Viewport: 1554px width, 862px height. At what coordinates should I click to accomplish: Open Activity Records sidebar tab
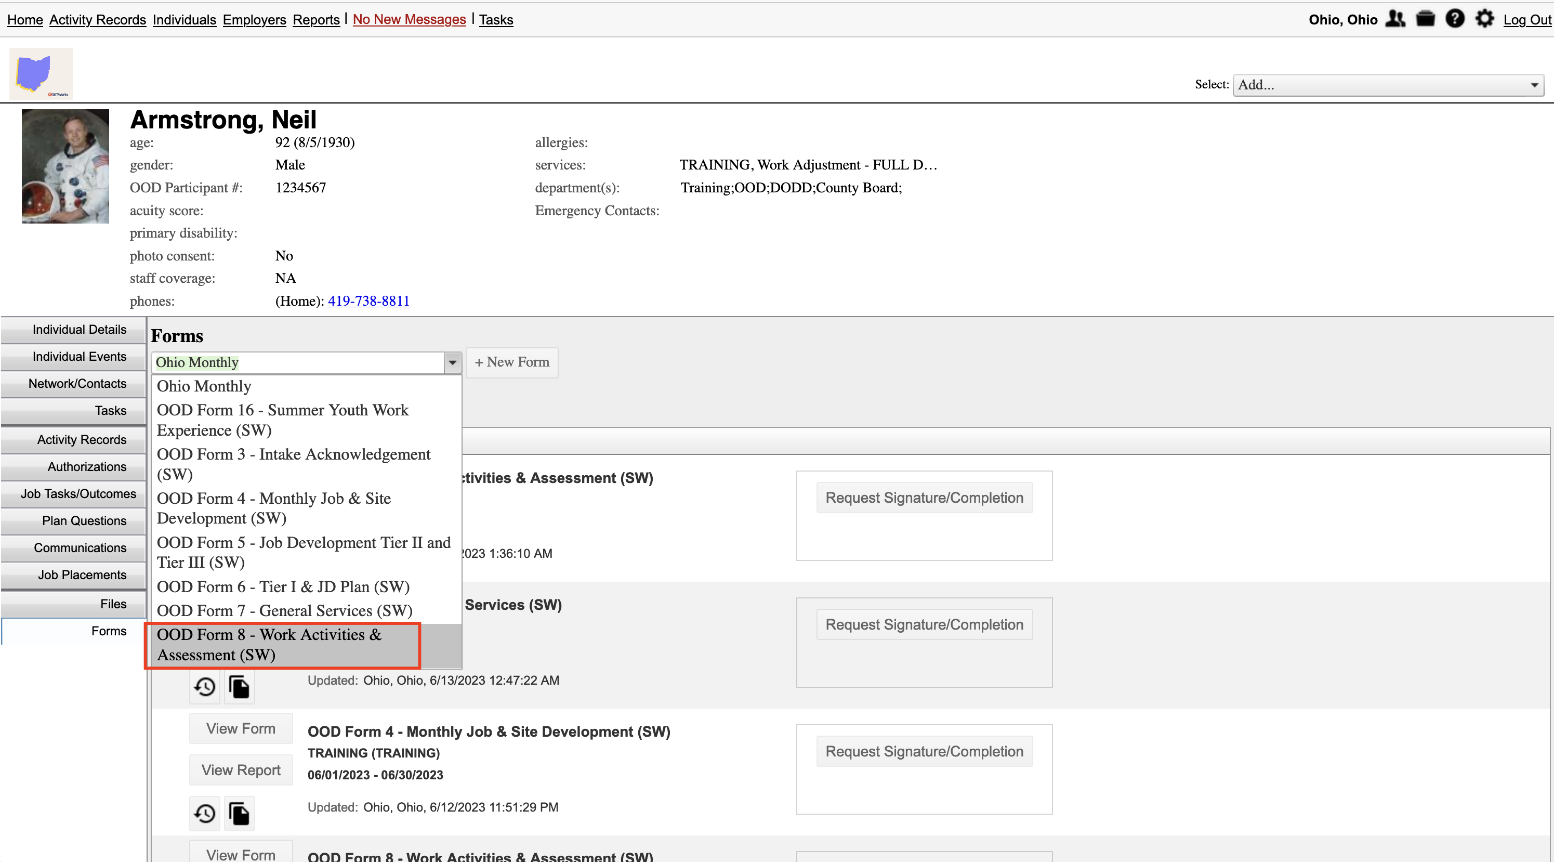74,440
